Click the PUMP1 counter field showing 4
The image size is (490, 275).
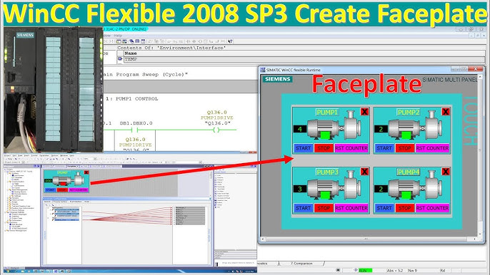coord(300,129)
